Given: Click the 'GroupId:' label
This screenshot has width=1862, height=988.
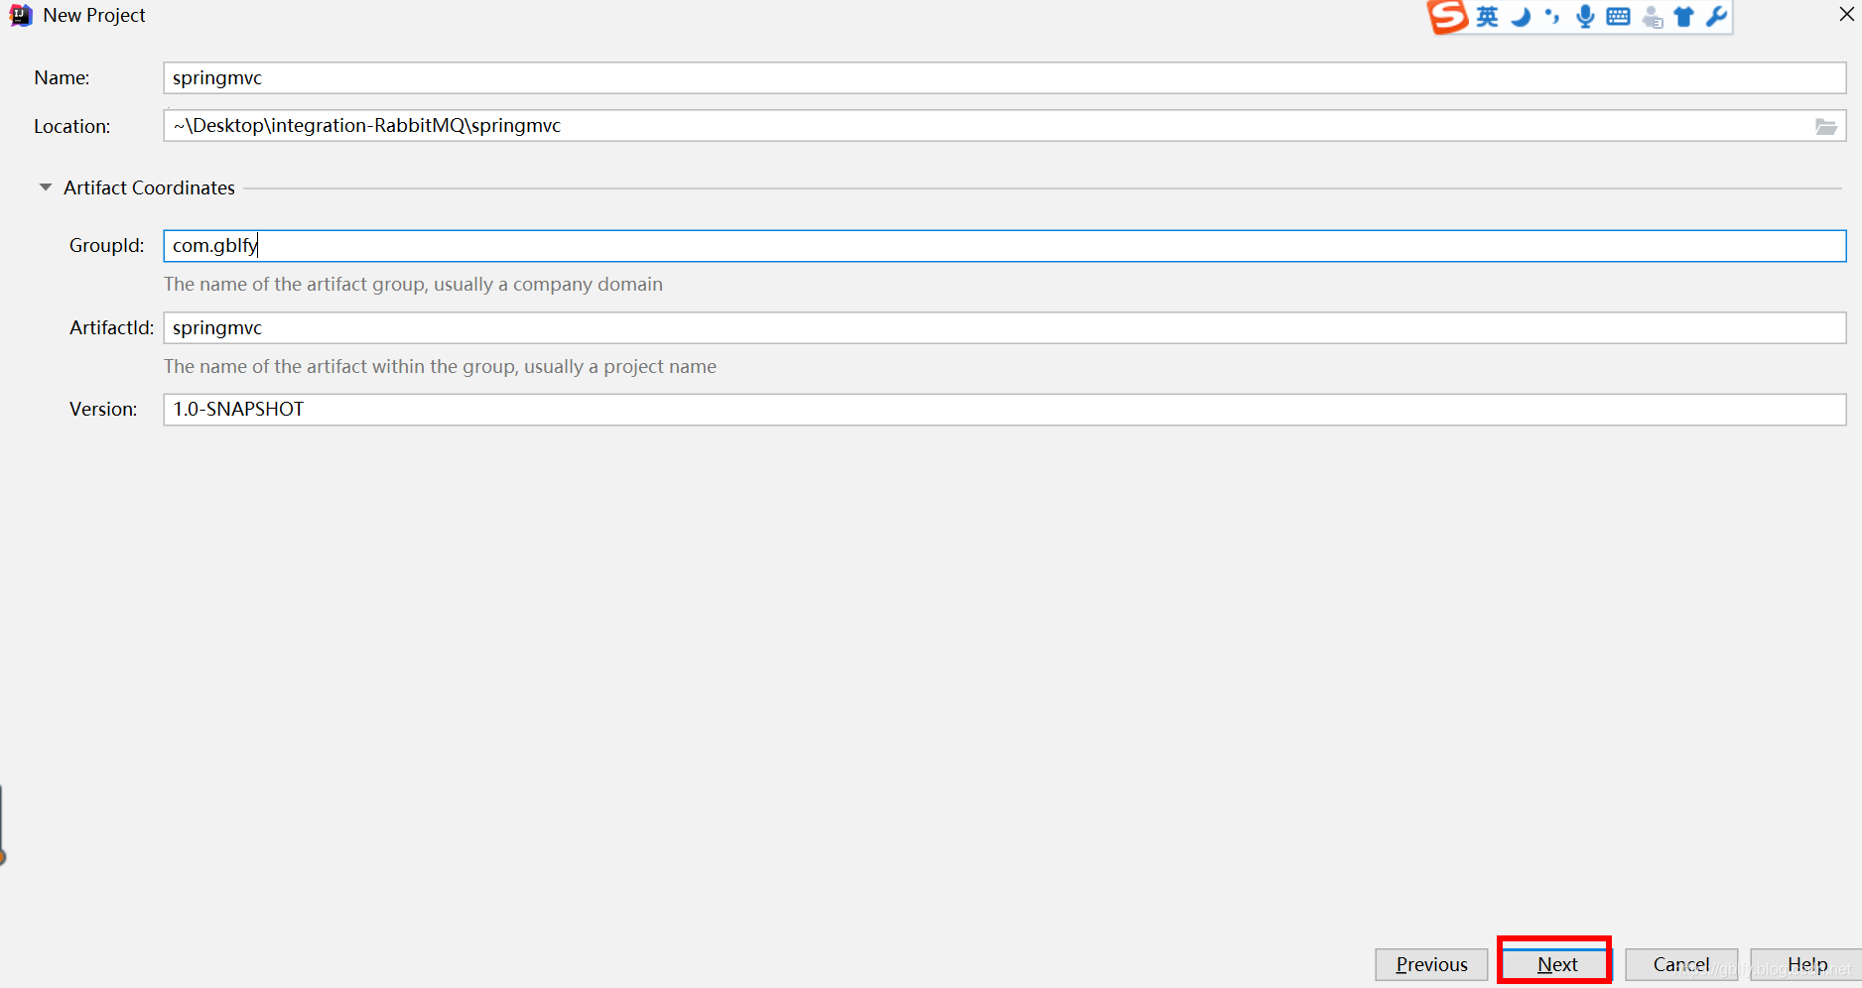Looking at the screenshot, I should (106, 246).
